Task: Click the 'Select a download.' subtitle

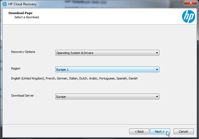Action: [27, 17]
